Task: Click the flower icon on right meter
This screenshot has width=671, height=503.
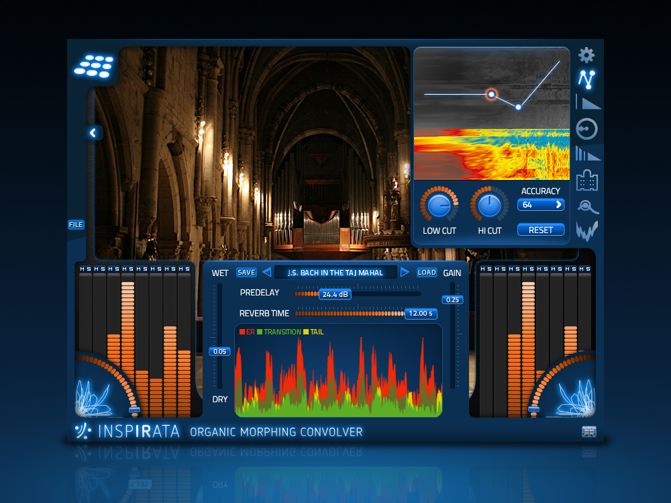Action: [576, 398]
